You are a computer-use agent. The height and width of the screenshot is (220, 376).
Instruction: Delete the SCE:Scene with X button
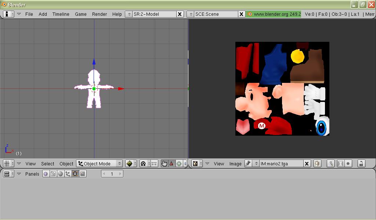tap(241, 14)
